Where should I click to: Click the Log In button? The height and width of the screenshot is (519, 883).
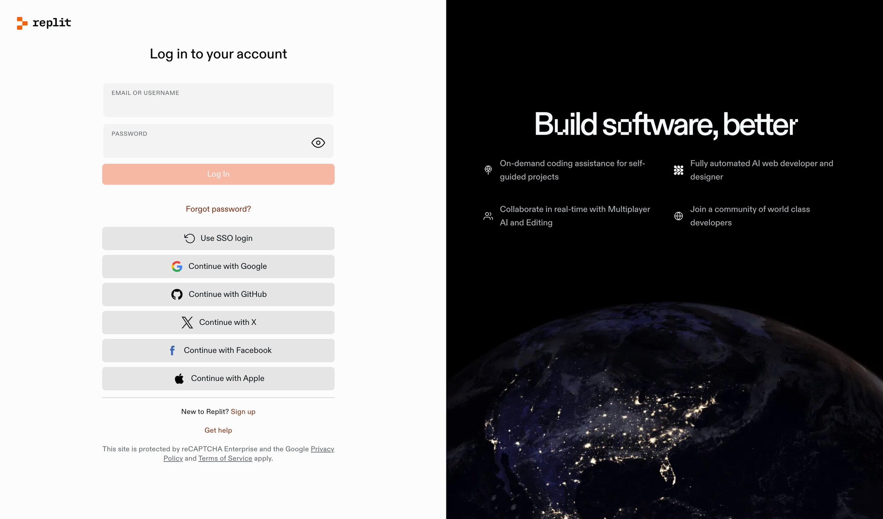point(218,174)
